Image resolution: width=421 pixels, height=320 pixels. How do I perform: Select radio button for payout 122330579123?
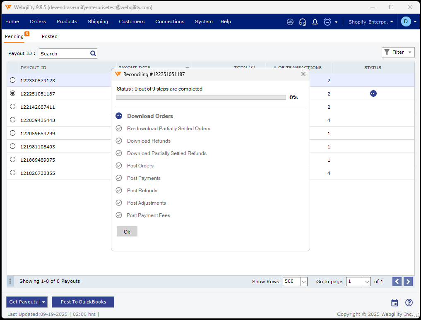pyautogui.click(x=13, y=80)
